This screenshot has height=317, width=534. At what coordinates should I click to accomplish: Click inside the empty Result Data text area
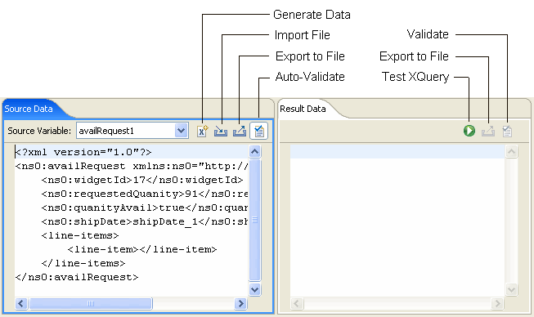397,221
